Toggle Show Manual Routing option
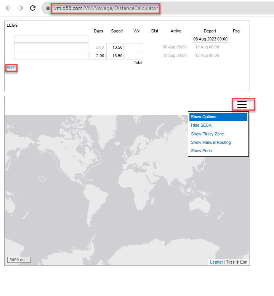 point(211,142)
